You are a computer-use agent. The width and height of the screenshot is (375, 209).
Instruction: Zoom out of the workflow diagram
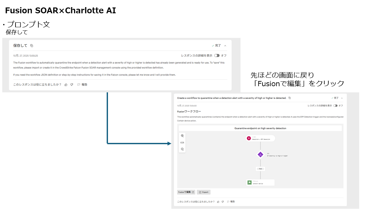click(x=182, y=149)
